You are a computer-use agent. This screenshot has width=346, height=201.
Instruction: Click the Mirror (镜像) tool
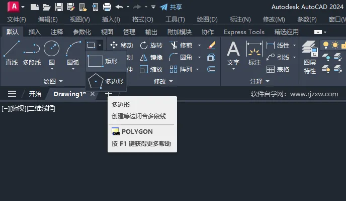(x=151, y=58)
